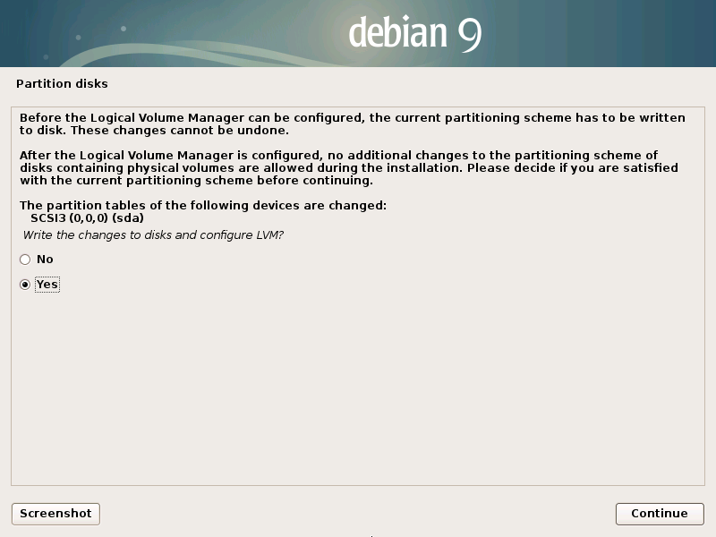Screen dimensions: 716x537
Task: Click the 'After the Logical Volume Manager' paragraph
Action: 349,168
